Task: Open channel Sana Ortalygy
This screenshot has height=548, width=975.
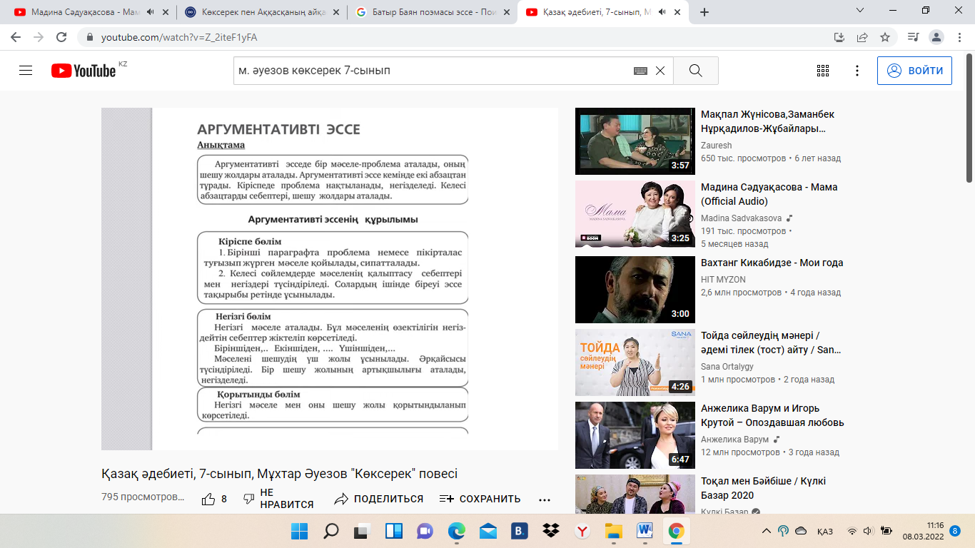Action: pyautogui.click(x=728, y=367)
